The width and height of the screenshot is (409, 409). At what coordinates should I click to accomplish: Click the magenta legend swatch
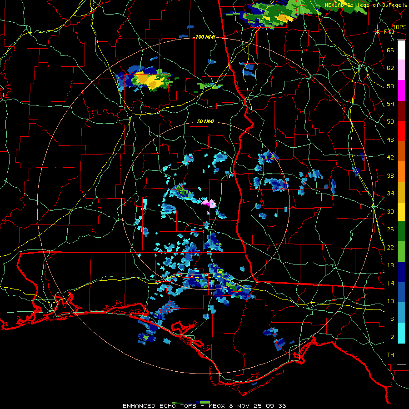[401, 90]
